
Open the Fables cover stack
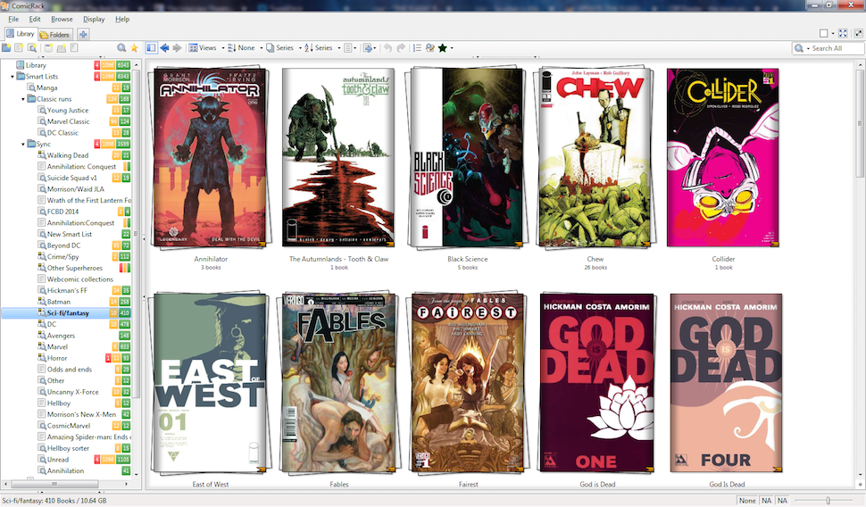(x=339, y=383)
